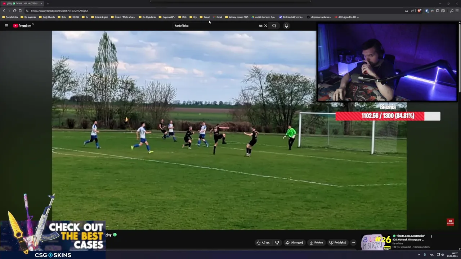Open new tab with the plus button
The image size is (461, 259).
(48, 4)
